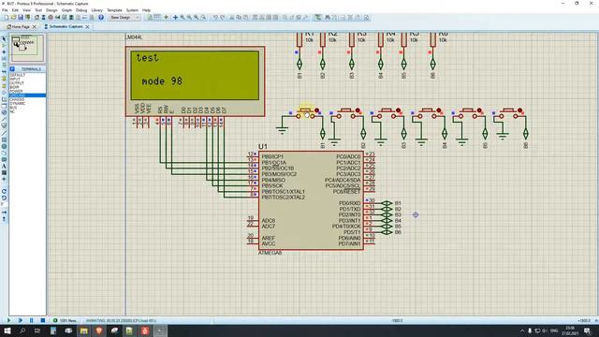
Task: Toggle the latch dot on B1 push button
Action: coord(316,110)
